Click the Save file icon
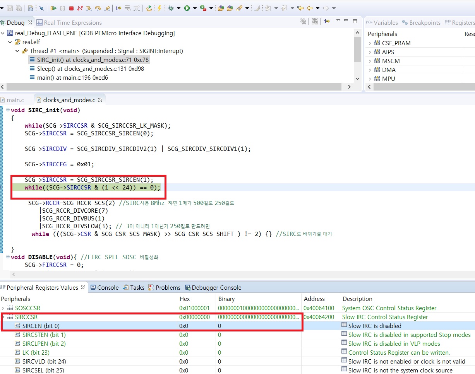Viewport: 475px width, 374px height. coord(9,8)
